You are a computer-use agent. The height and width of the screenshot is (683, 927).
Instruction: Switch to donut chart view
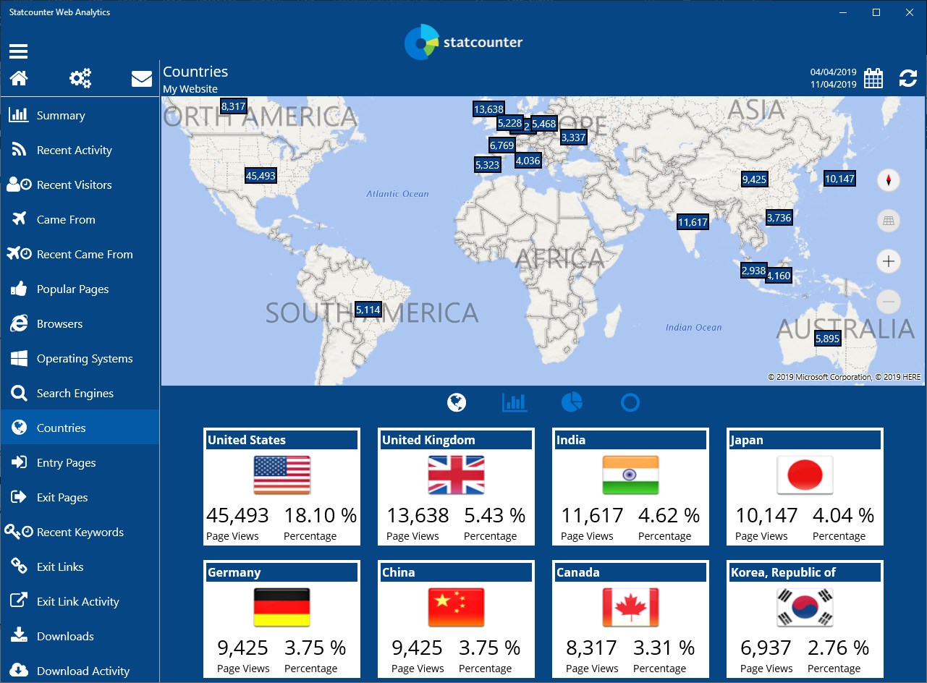(x=630, y=402)
